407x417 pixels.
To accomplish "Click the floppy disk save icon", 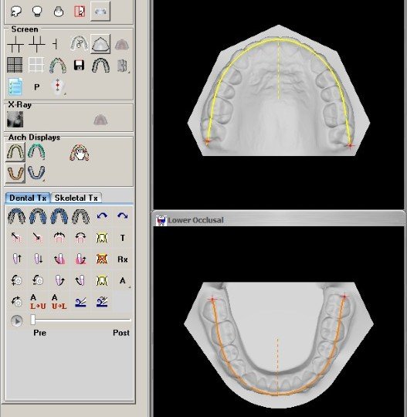I will 79,65.
